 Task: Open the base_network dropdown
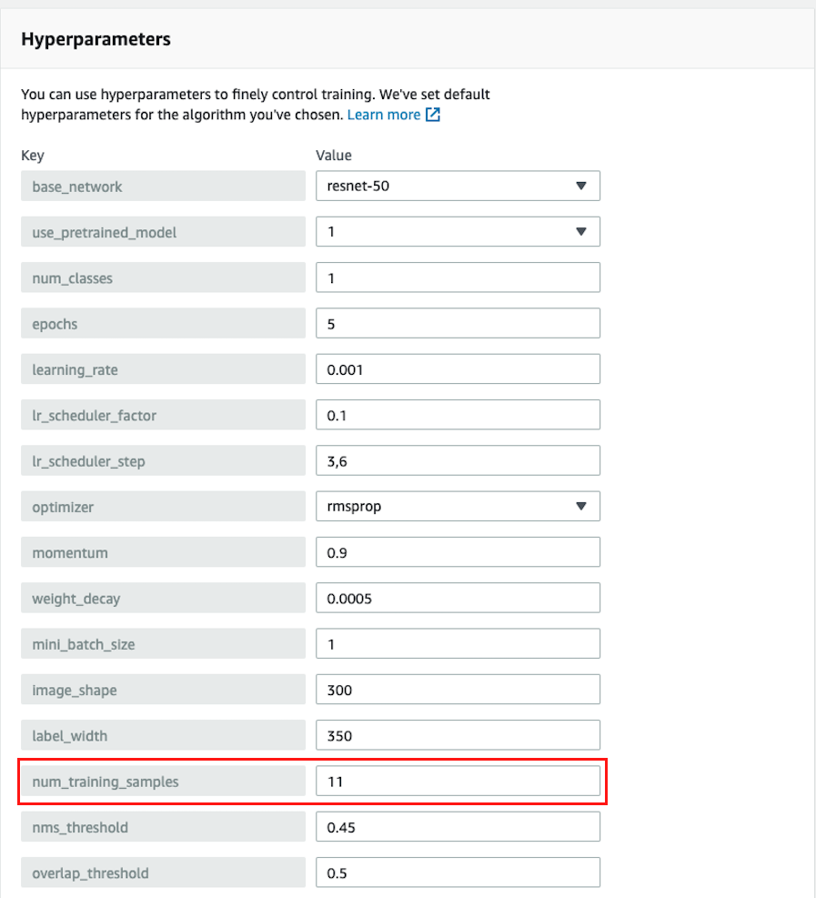pos(458,187)
